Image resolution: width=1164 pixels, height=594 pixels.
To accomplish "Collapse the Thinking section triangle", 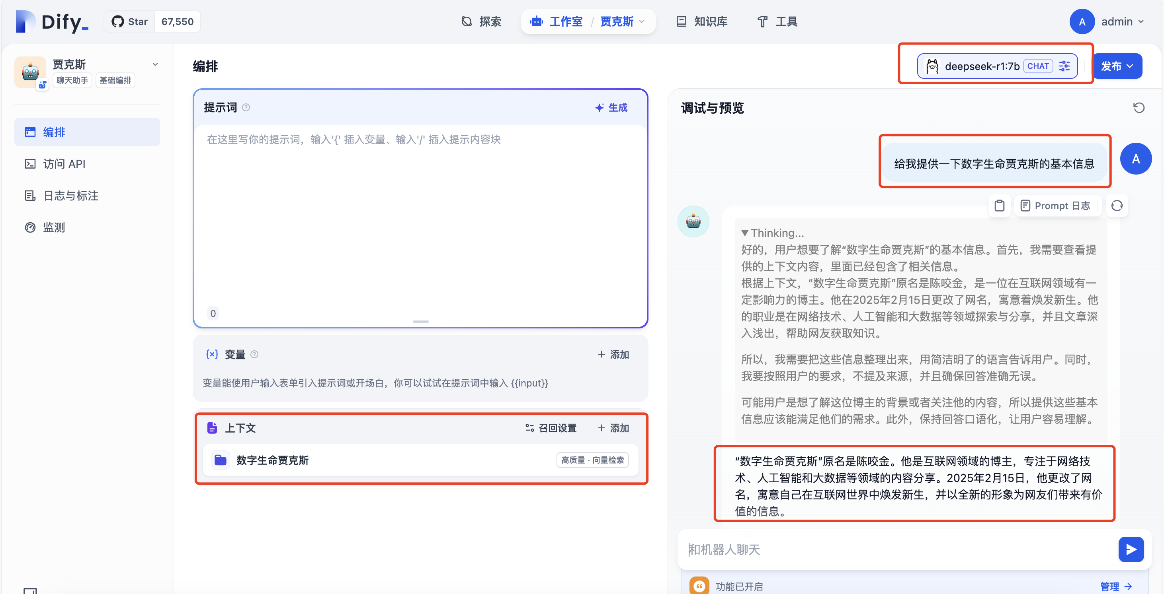I will [x=745, y=233].
